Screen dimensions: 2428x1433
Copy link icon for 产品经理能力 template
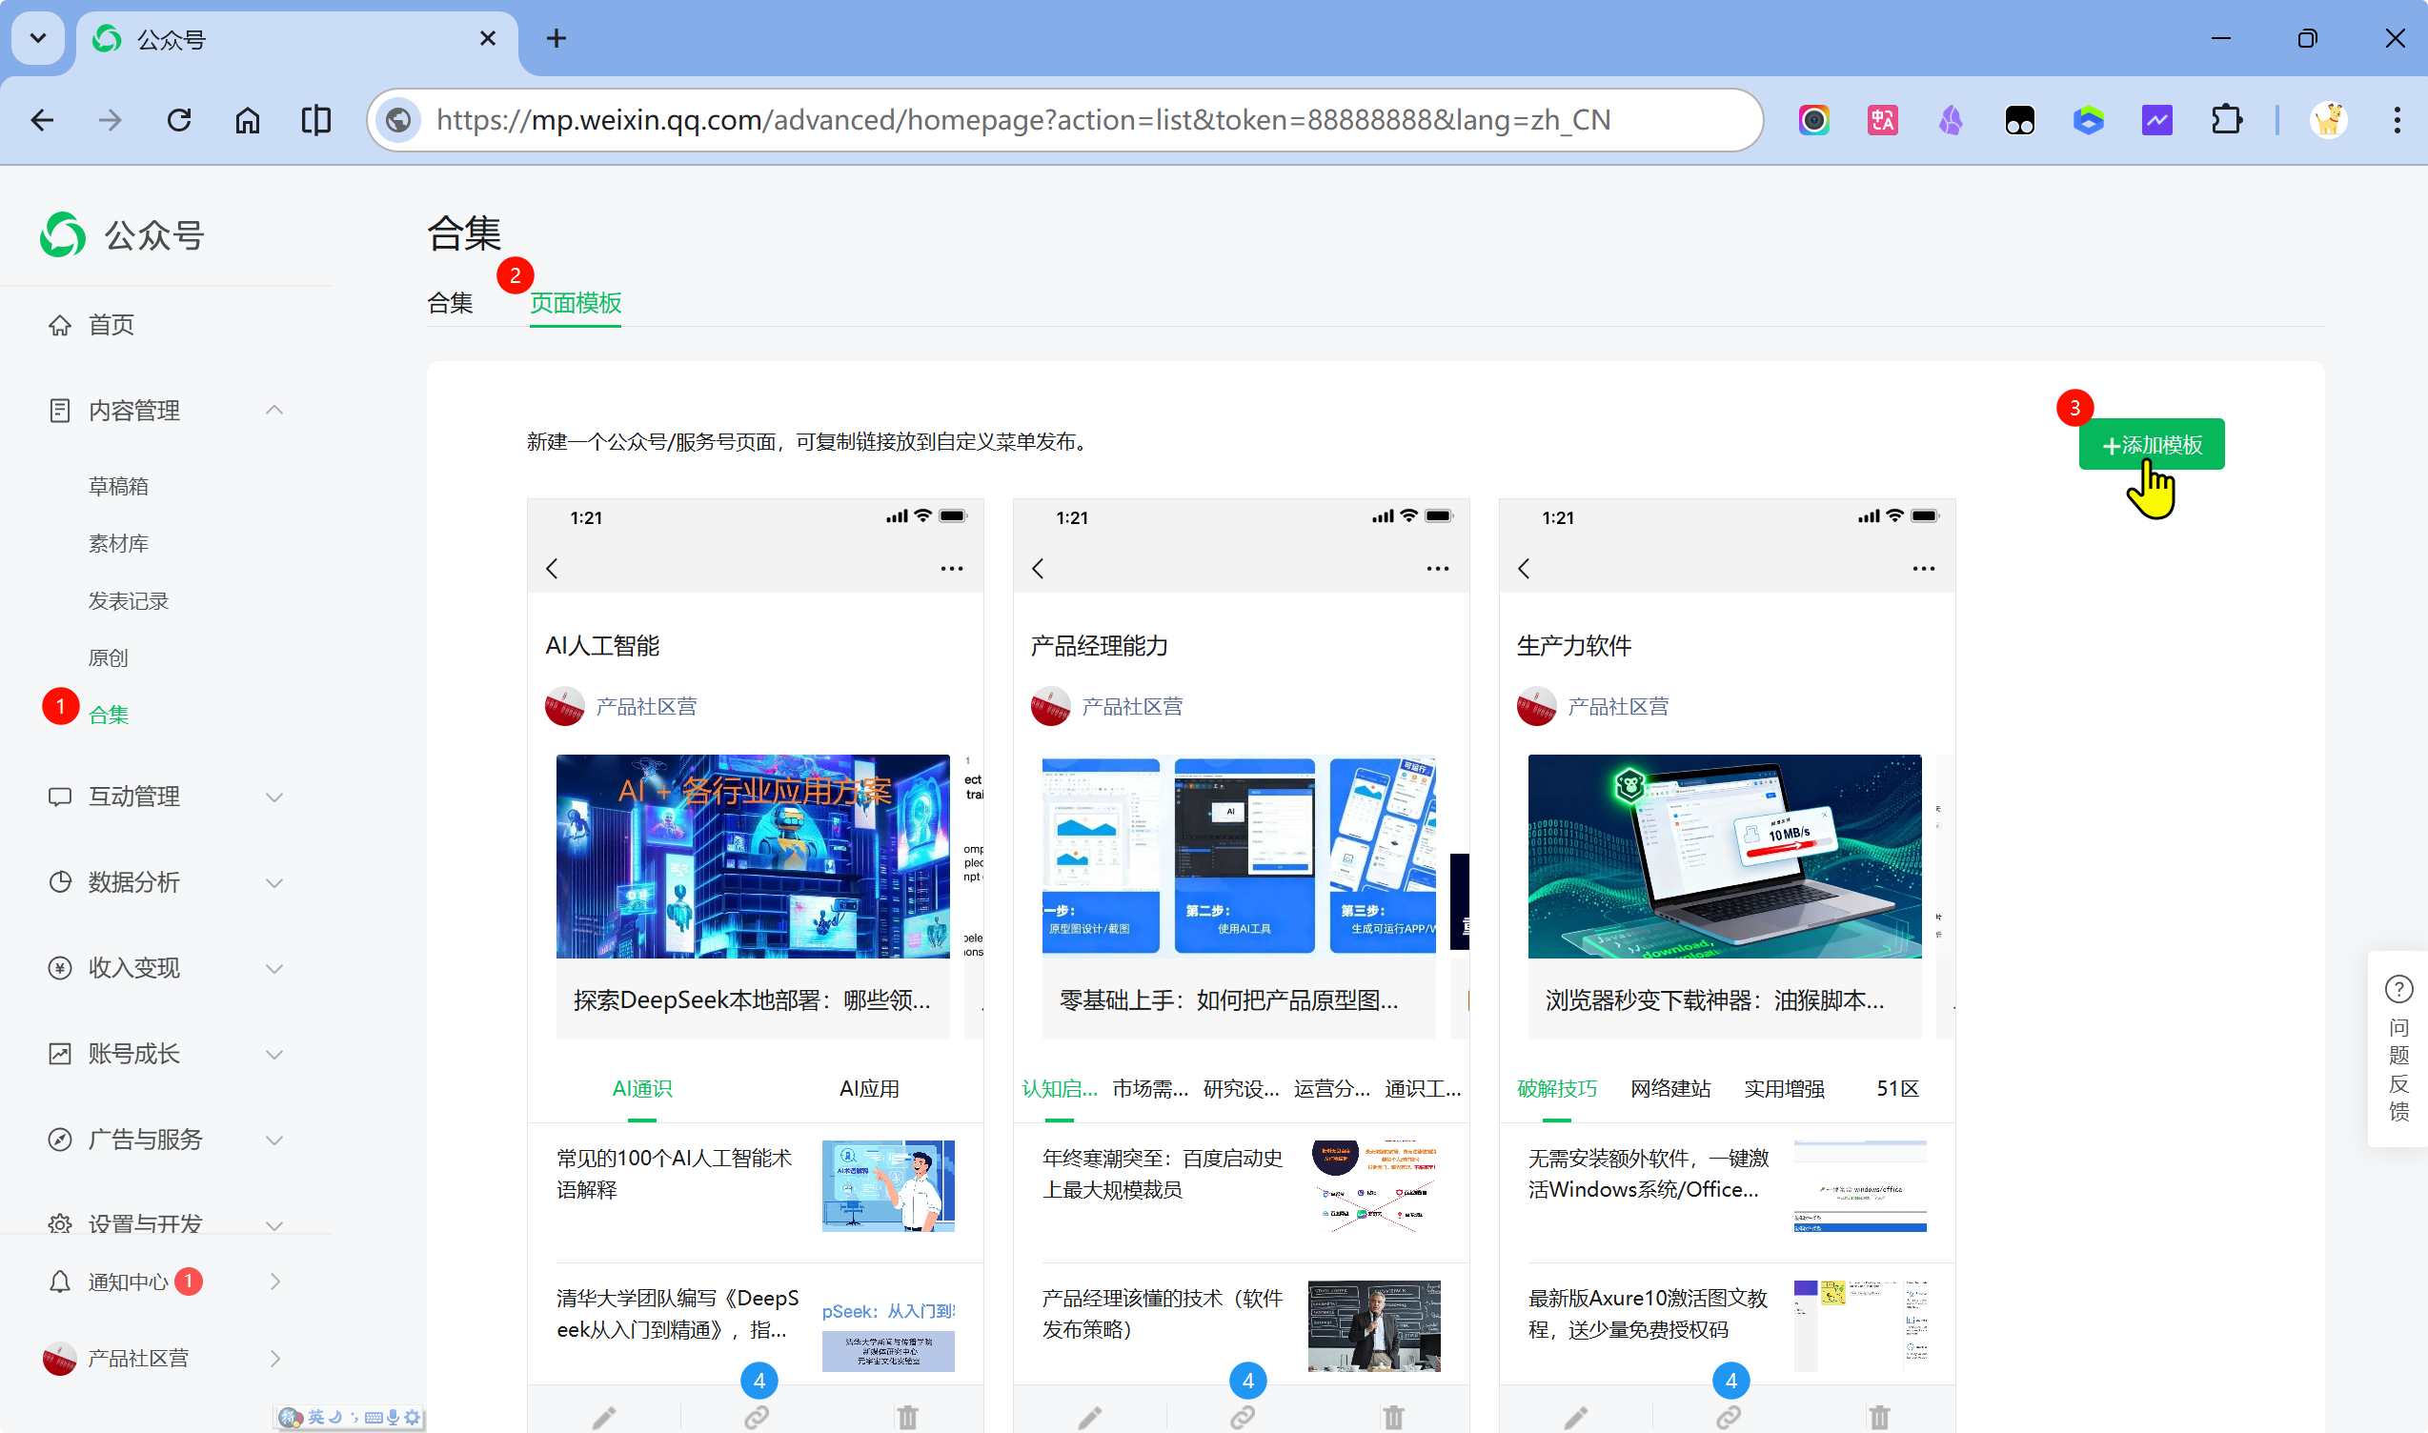click(1243, 1417)
